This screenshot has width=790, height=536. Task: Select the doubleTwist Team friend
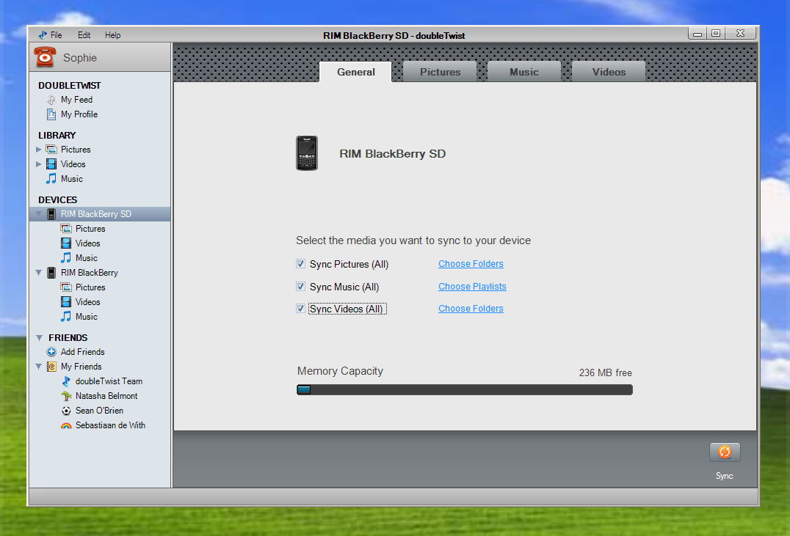109,381
